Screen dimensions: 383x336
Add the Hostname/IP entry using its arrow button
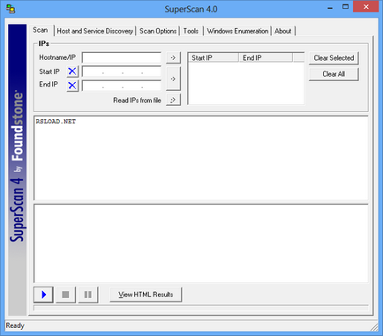[173, 57]
